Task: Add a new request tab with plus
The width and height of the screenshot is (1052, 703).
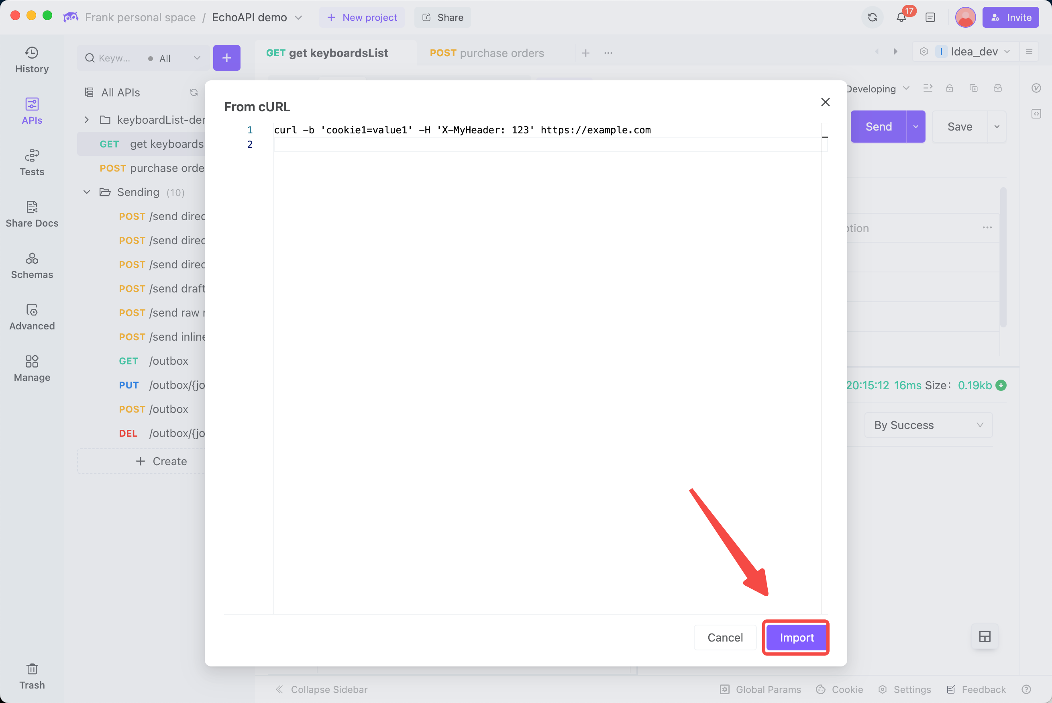Action: click(585, 53)
